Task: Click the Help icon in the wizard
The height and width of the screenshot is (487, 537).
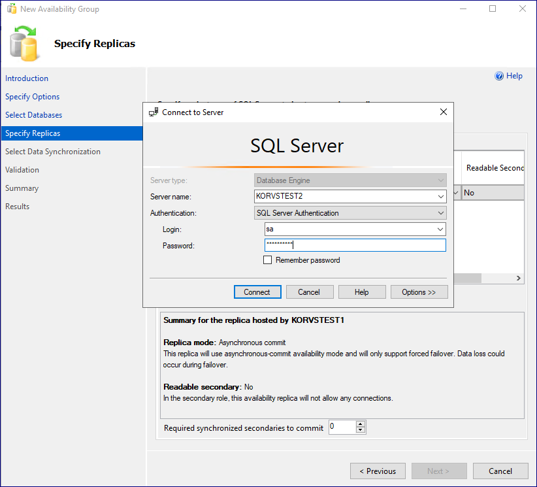Action: tap(499, 76)
